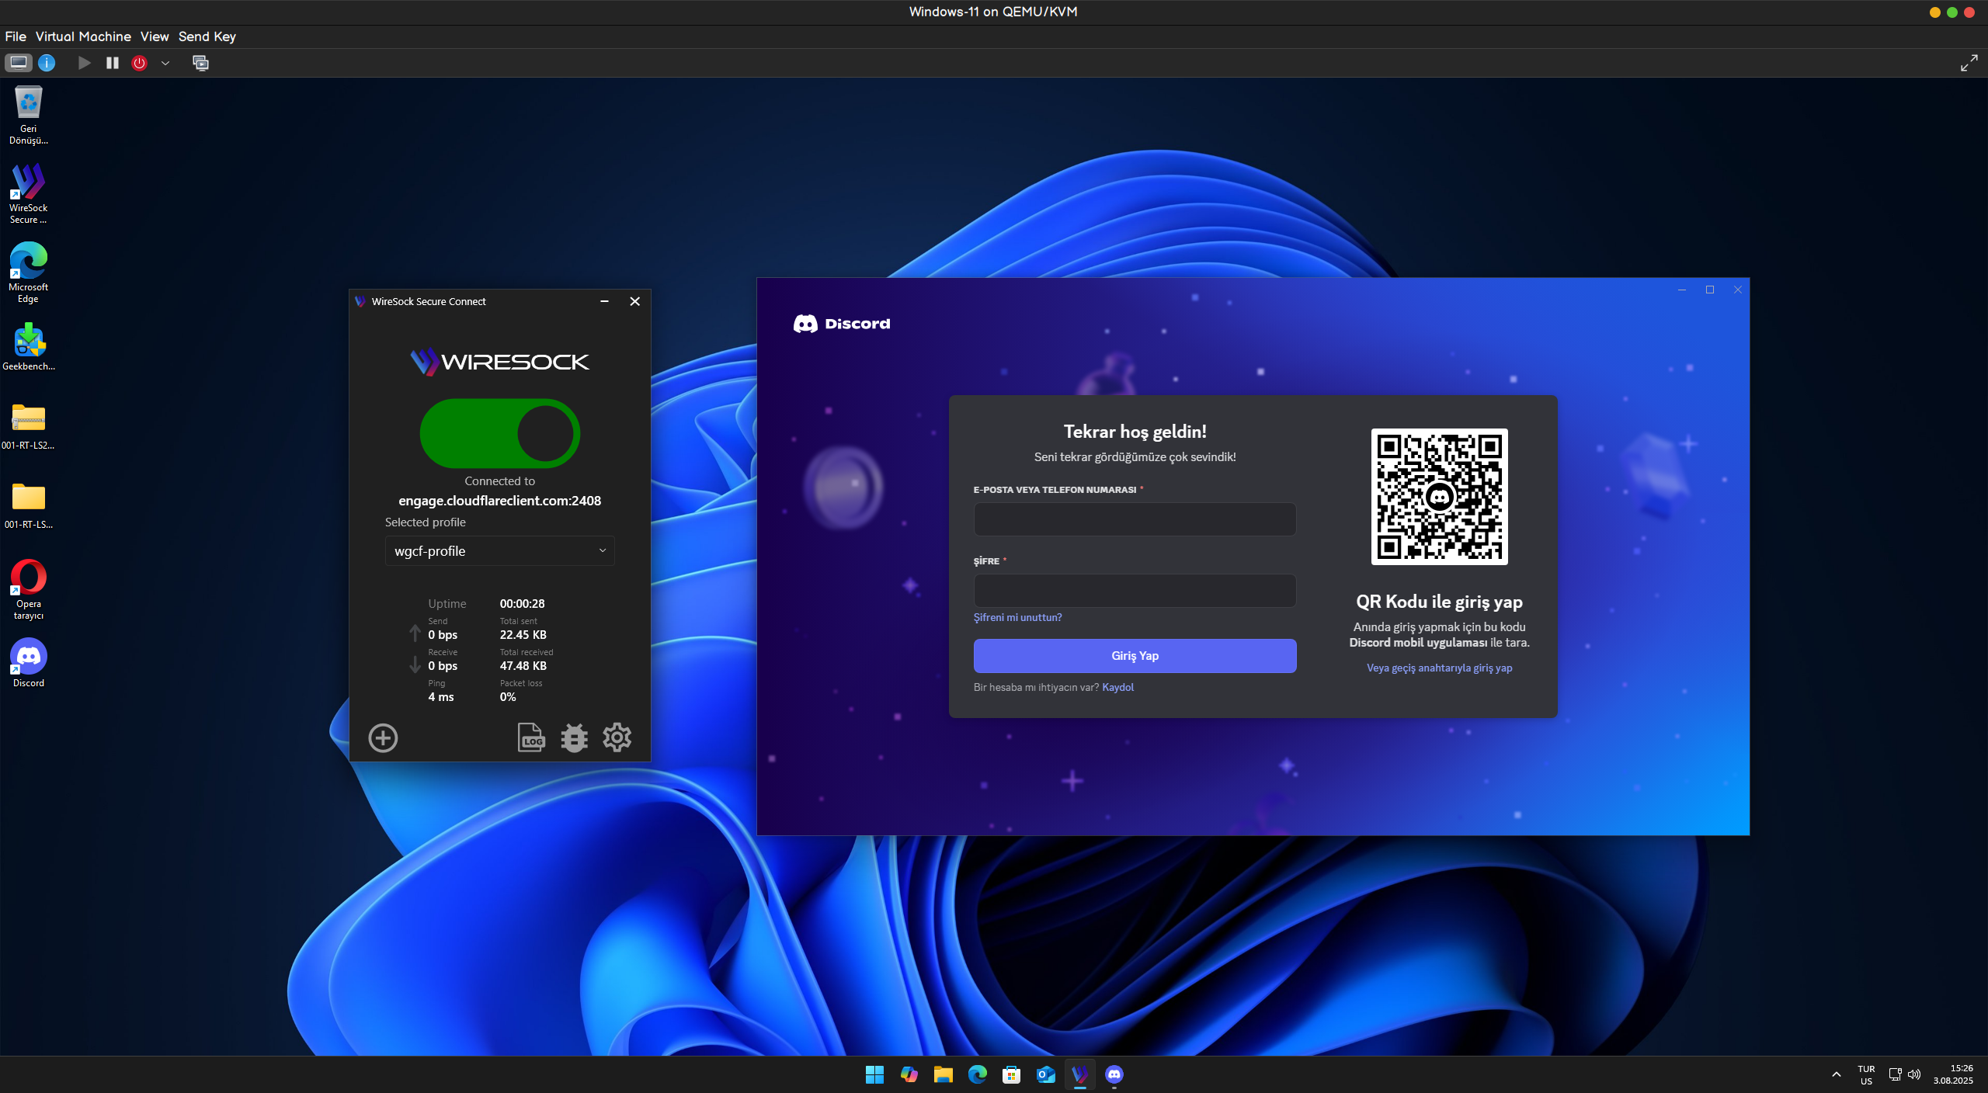The height and width of the screenshot is (1093, 1988).
Task: Select the 001-RT-LS2 zip archive icon
Action: 29,426
